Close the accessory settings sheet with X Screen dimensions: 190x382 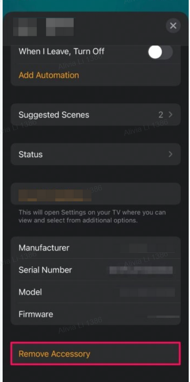coord(173,25)
